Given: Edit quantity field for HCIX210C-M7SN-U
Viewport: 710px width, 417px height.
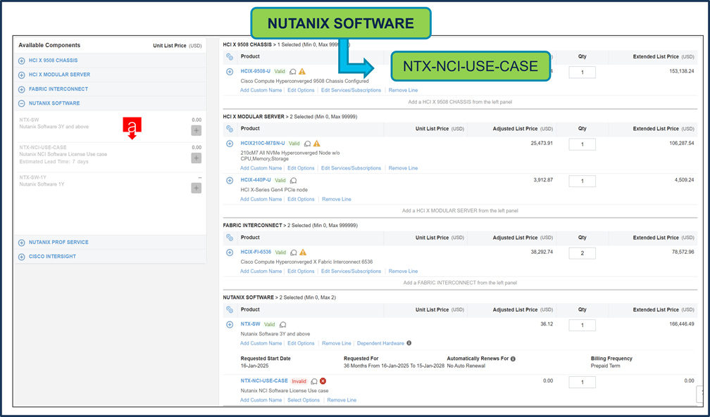Looking at the screenshot, I should tap(583, 144).
